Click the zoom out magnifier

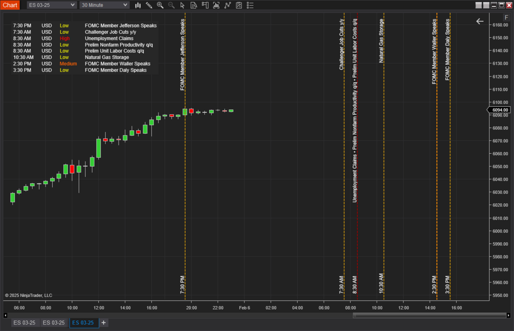[171, 5]
